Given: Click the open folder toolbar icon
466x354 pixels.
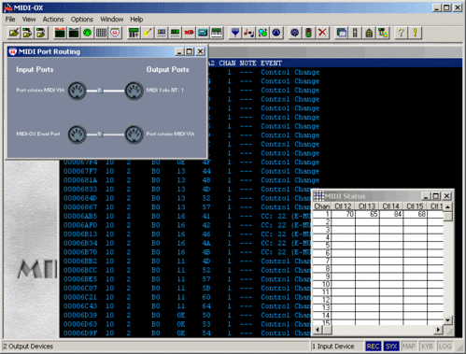Looking at the screenshot, I should (14, 33).
